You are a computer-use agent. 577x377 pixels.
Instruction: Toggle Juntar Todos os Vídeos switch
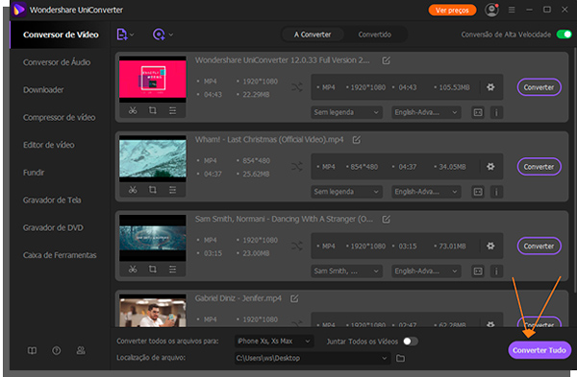click(x=411, y=342)
